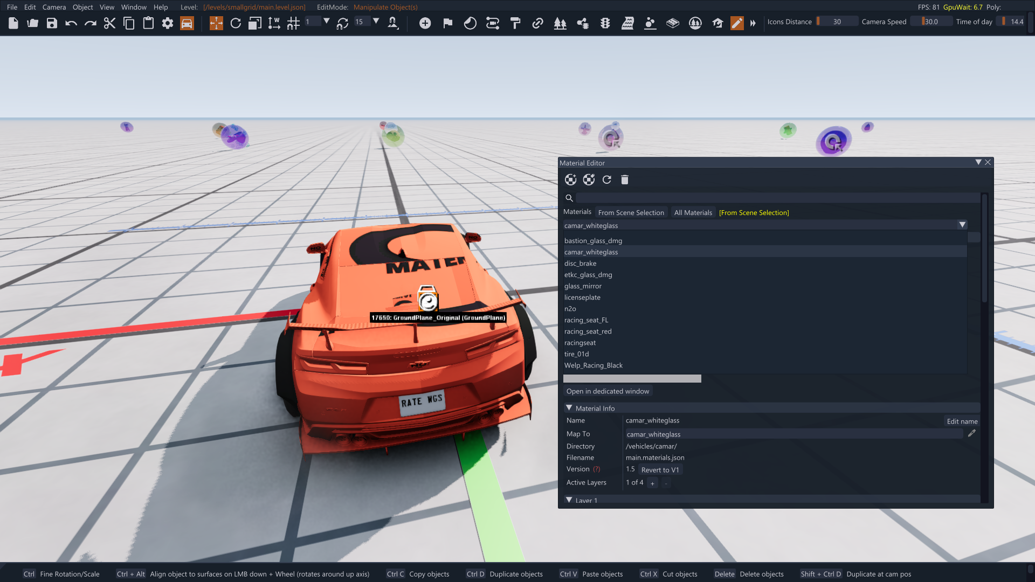
Task: Open the flag tool in toolbar
Action: 448,23
